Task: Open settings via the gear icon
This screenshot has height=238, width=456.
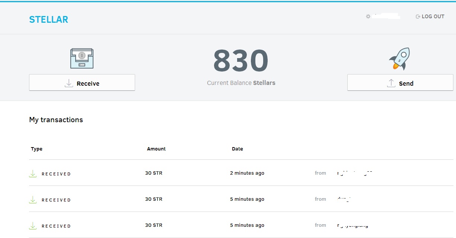Action: [x=368, y=16]
